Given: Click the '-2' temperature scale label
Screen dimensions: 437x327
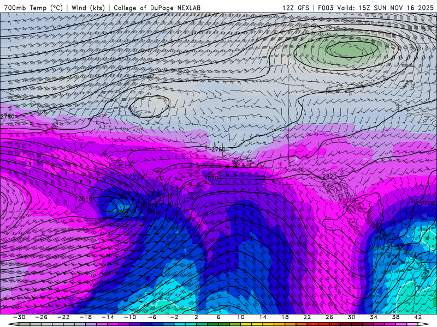Looking at the screenshot, I should (174, 317).
